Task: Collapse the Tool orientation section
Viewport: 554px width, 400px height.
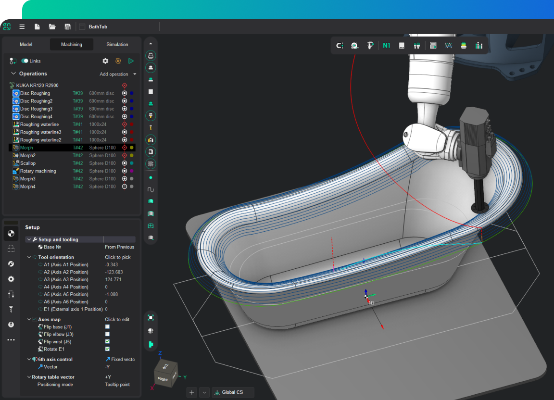Action: [29, 257]
